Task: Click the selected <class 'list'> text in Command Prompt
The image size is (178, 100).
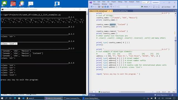Action: tap(9, 44)
